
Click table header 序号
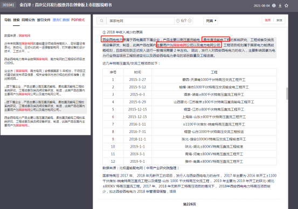point(113,72)
